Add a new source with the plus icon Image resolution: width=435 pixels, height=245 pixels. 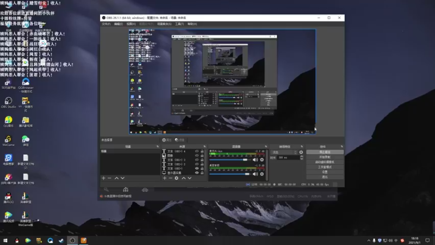tap(165, 178)
